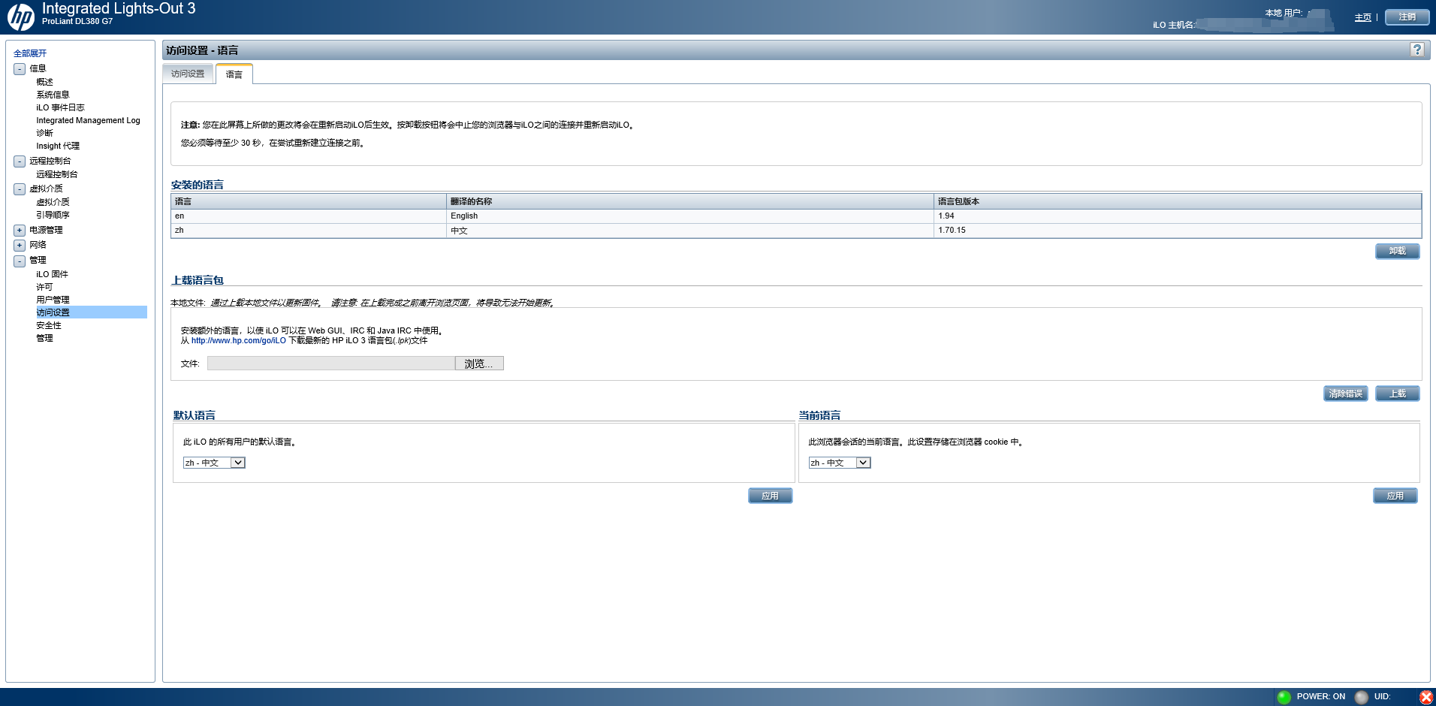Viewport: 1436px width, 706px height.
Task: Open Integrated Management Log tree item
Action: (88, 120)
